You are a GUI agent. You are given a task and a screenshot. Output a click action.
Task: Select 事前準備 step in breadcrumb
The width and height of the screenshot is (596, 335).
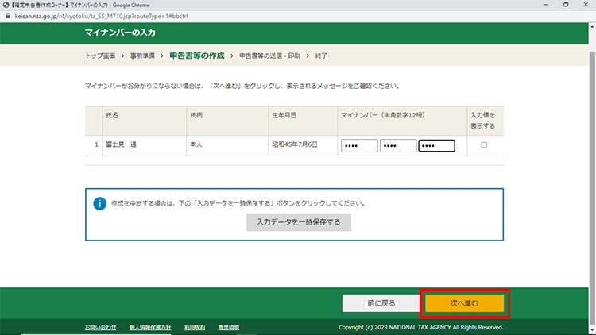142,56
